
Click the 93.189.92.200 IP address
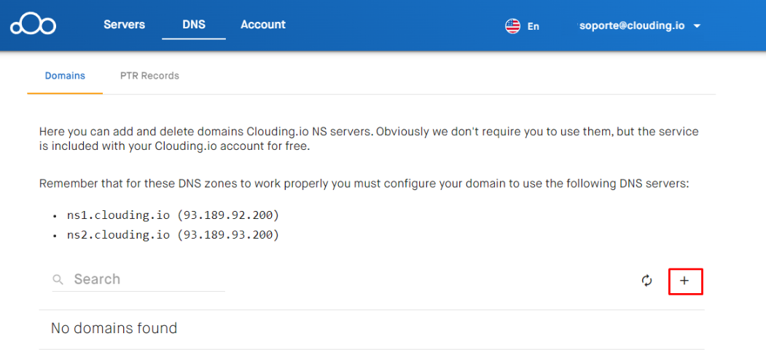(x=227, y=215)
